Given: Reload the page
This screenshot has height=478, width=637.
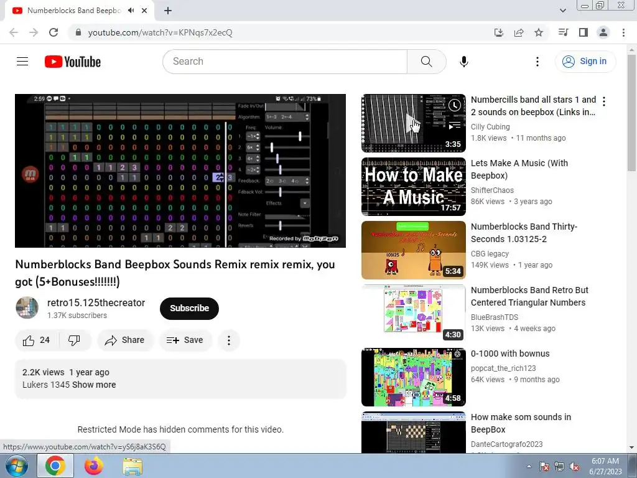Looking at the screenshot, I should tap(53, 32).
